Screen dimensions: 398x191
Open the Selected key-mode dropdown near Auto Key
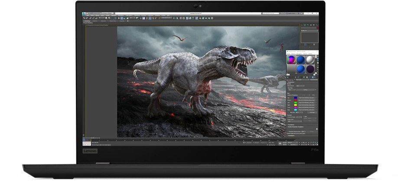tap(292, 142)
